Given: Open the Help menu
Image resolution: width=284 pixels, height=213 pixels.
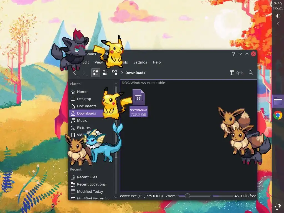Looking at the screenshot, I should pos(157,62).
